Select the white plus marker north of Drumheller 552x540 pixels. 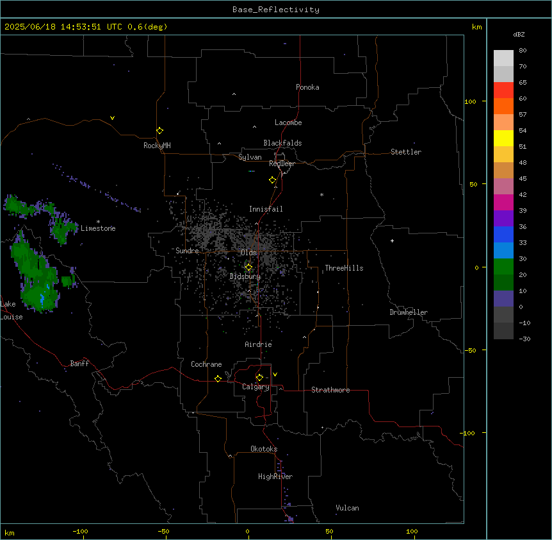(392, 240)
